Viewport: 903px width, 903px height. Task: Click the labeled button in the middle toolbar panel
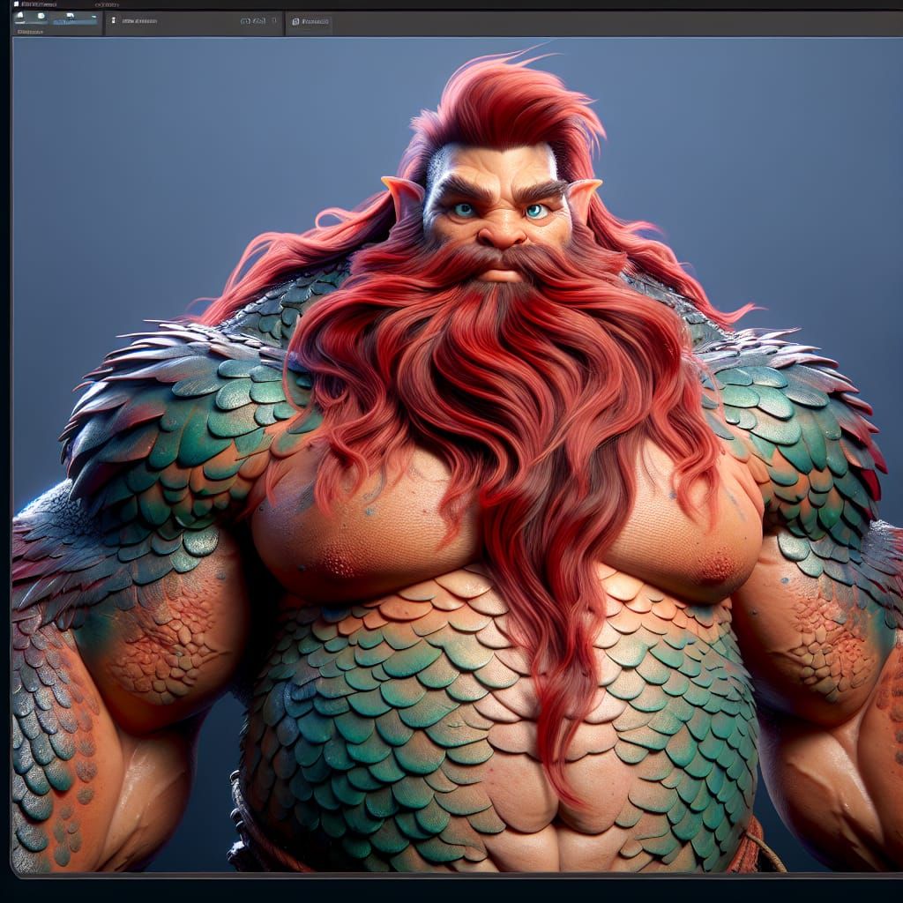click(141, 19)
